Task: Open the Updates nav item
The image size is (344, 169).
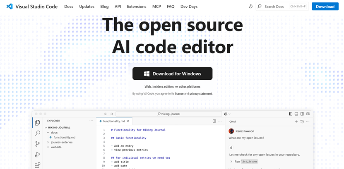Action: pyautogui.click(x=87, y=7)
